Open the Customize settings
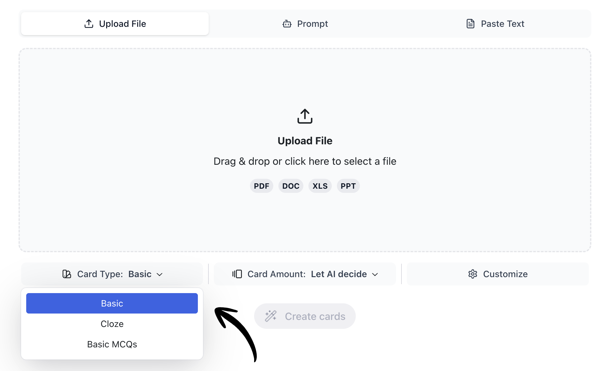This screenshot has width=615, height=371. point(497,274)
